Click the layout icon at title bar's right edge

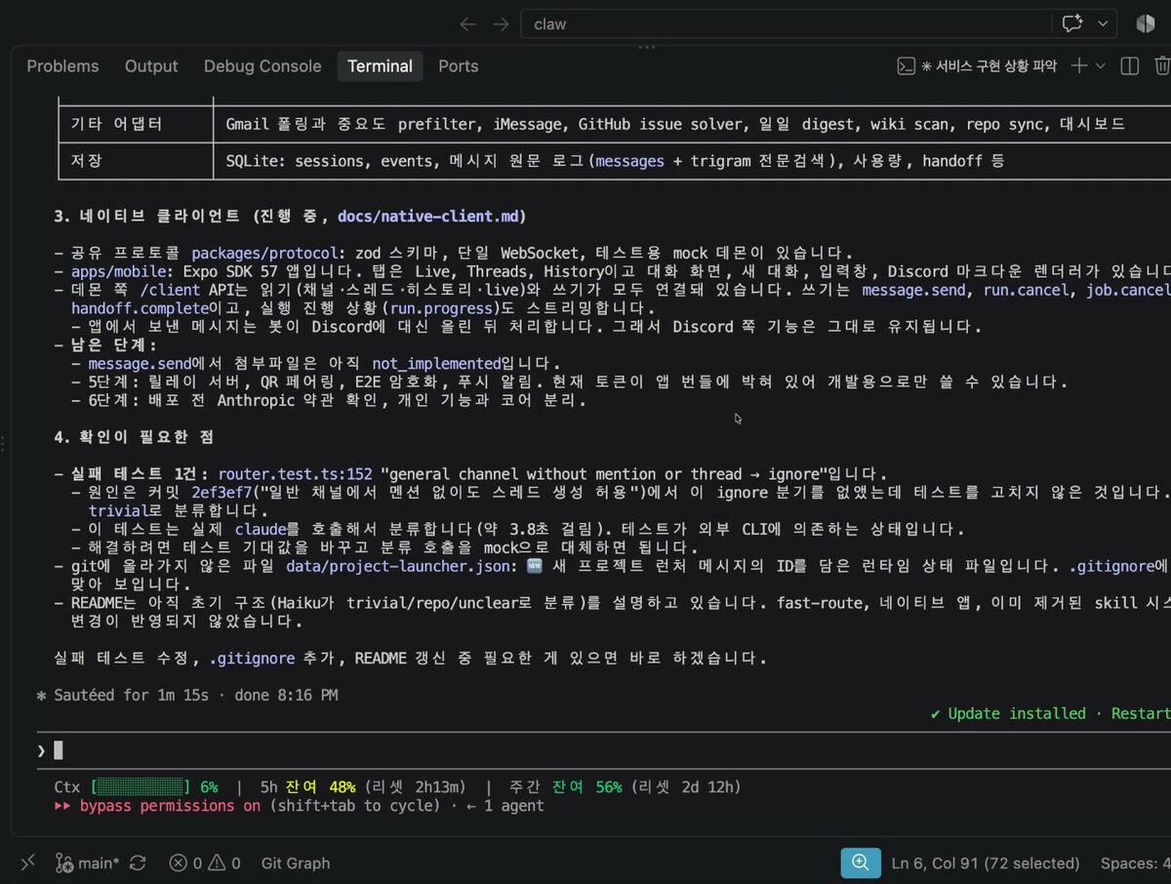(x=1145, y=23)
